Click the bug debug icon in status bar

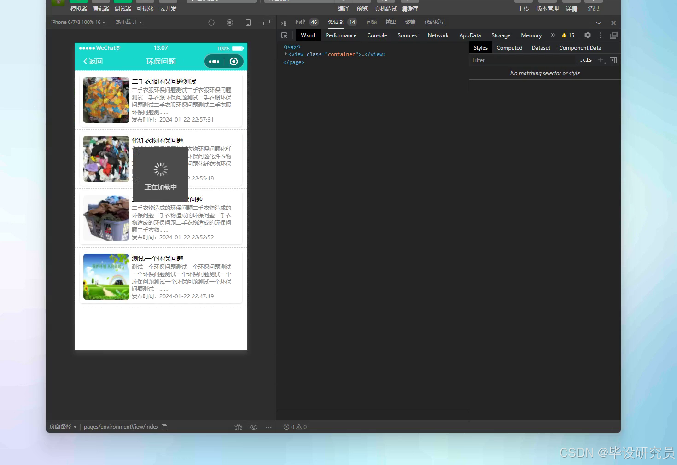(238, 427)
